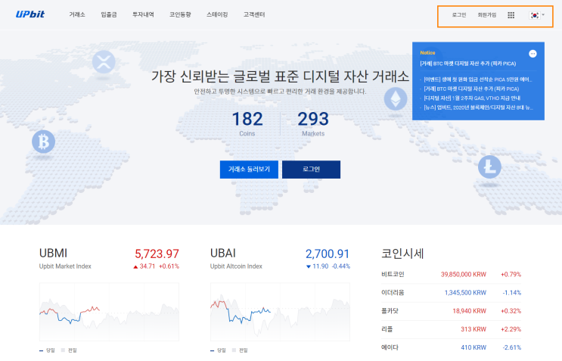Open the 고객센터 menu

point(254,14)
